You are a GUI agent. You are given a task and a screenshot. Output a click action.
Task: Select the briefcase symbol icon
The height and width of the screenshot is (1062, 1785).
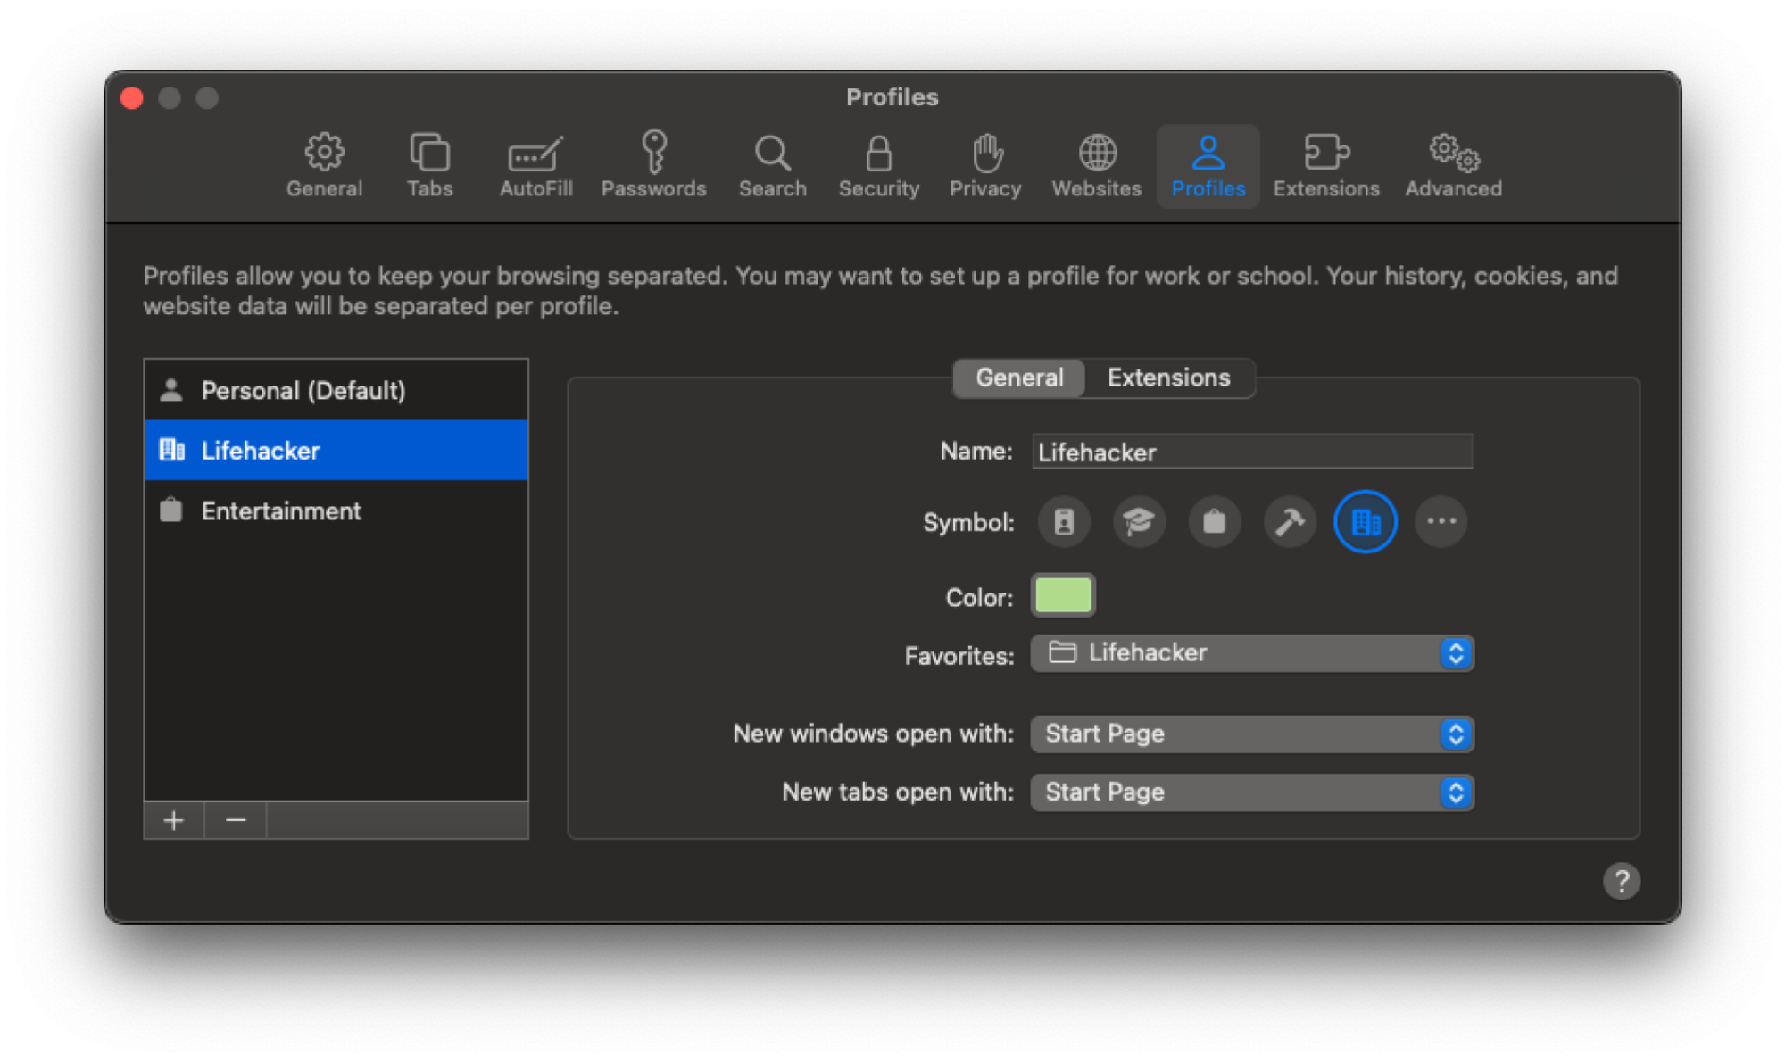(1214, 521)
